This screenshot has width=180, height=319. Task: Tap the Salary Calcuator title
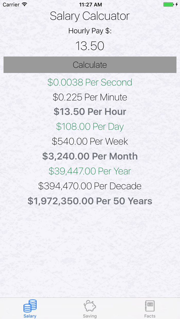(90, 16)
